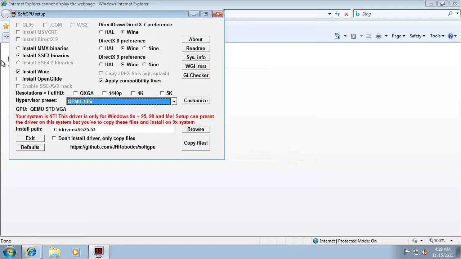Click the taskbar clock showing 4:19 AM
The image size is (461, 259).
(x=443, y=252)
